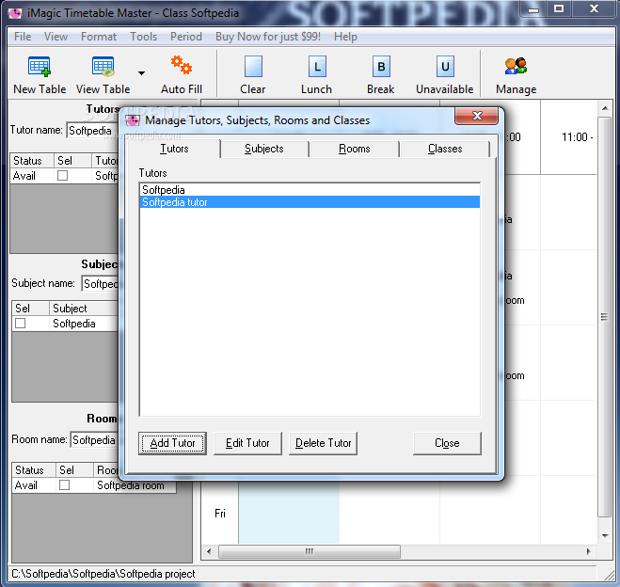Open the File menu

(x=23, y=37)
